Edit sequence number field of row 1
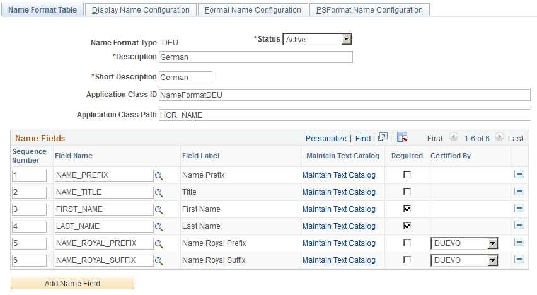The width and height of the screenshot is (537, 295). (x=29, y=175)
